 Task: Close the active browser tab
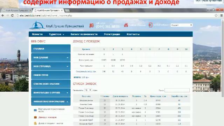[x=62, y=10]
